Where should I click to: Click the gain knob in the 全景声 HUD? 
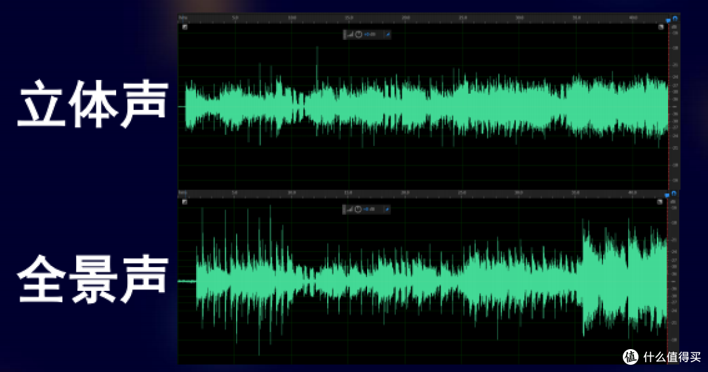pyautogui.click(x=358, y=209)
